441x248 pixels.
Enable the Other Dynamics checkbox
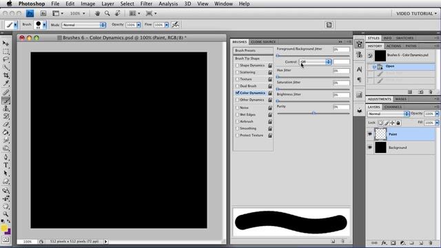[237, 100]
